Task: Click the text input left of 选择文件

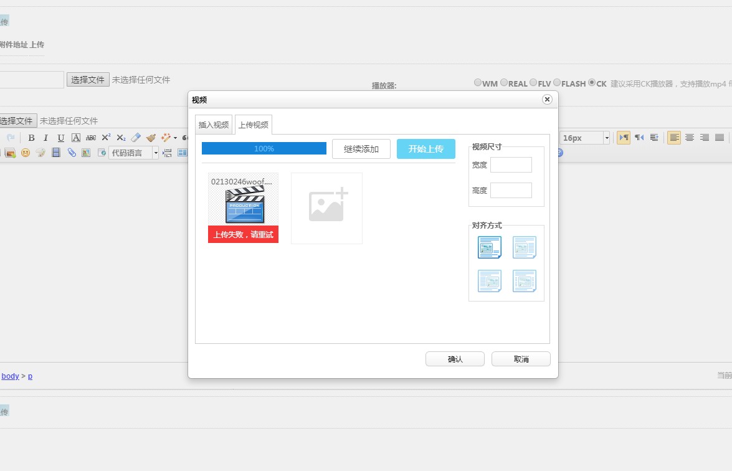Action: tap(31, 79)
